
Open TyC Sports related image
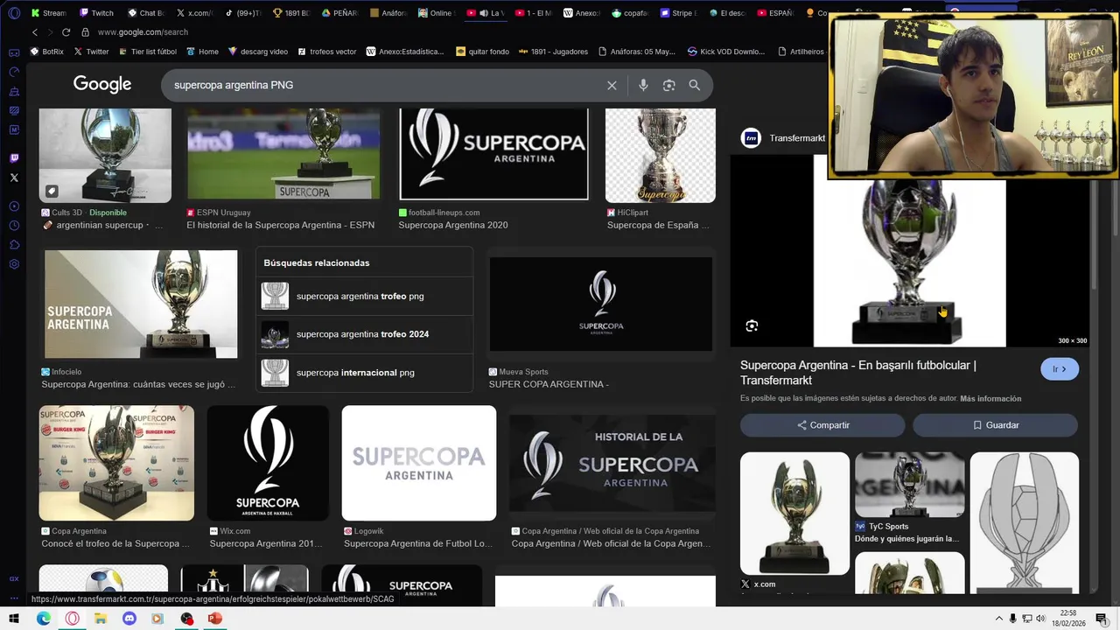tap(910, 485)
